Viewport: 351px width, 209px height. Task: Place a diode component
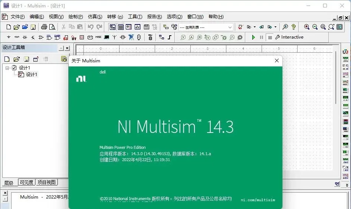click(x=25, y=37)
